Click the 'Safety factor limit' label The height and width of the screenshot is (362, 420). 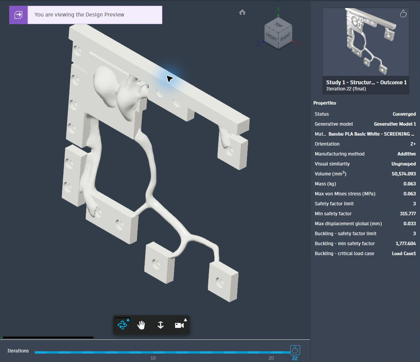pyautogui.click(x=334, y=204)
